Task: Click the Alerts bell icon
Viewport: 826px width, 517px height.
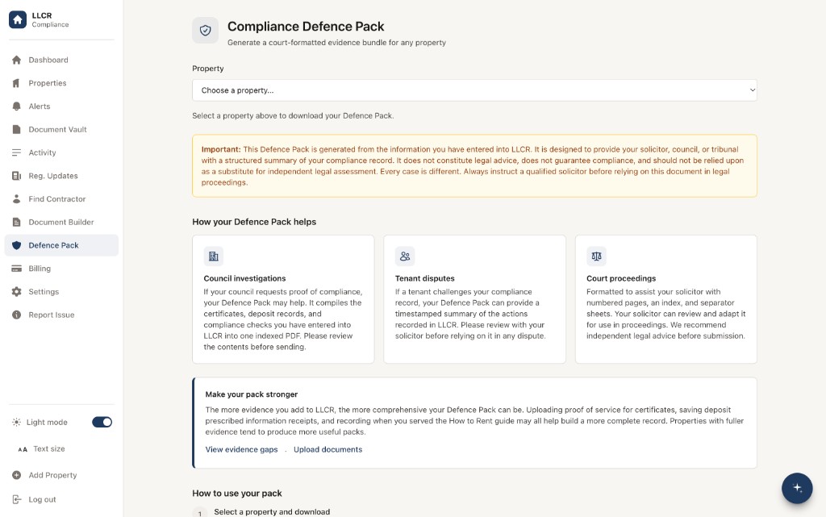Action: pos(16,106)
